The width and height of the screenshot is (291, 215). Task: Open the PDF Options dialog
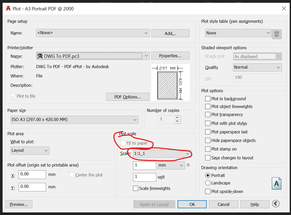[x=128, y=97]
